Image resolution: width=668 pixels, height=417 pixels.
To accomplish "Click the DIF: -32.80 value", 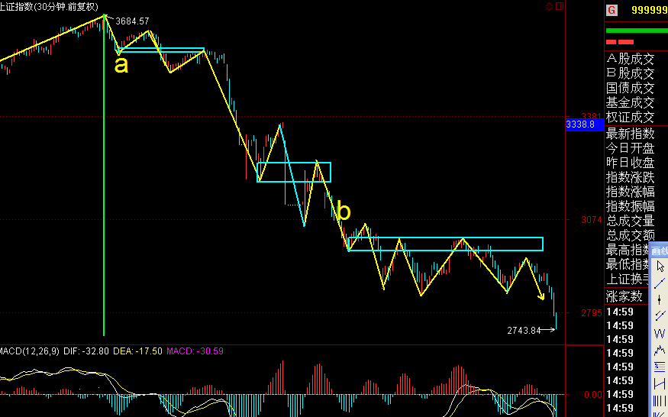I will [x=86, y=351].
